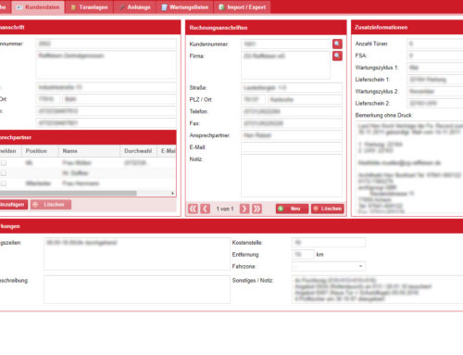The image size is (463, 355).
Task: Click Ansprechpartner field in Rechnungsanschriften
Action: pos(292,135)
